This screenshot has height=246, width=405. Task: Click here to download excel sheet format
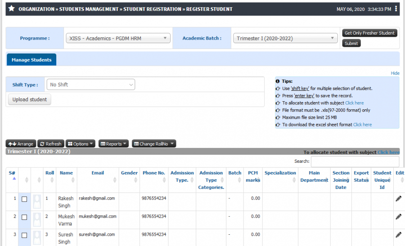pos(362,125)
